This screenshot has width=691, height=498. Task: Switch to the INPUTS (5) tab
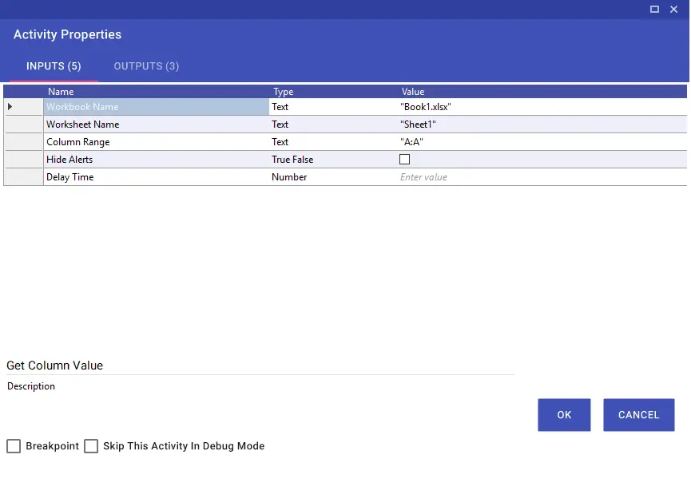pyautogui.click(x=54, y=66)
